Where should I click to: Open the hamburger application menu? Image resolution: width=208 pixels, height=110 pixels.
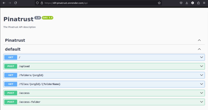tap(204, 3)
